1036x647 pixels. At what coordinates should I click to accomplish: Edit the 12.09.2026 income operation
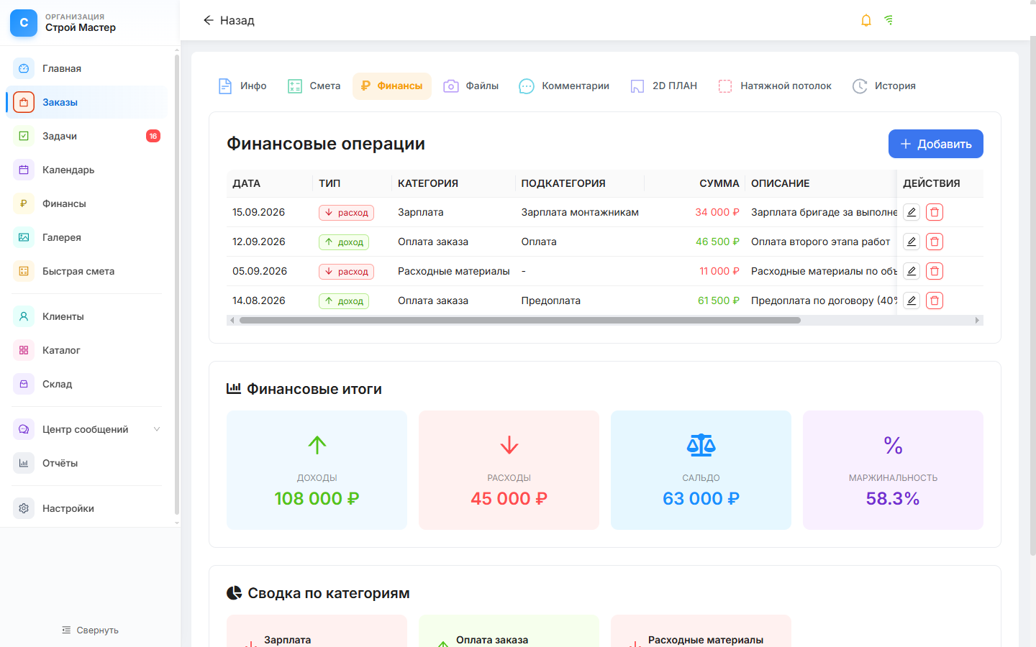(x=912, y=242)
